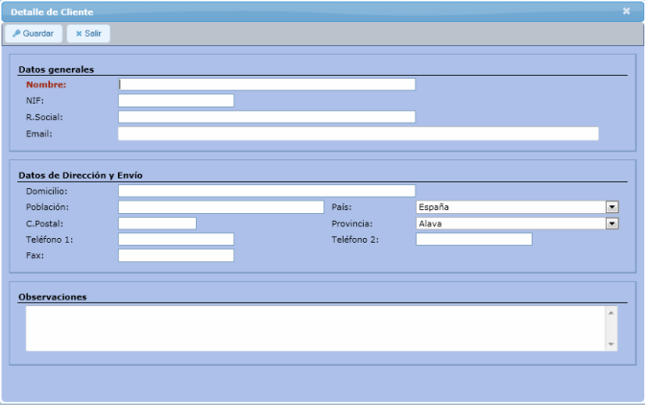Image resolution: width=645 pixels, height=405 pixels.
Task: Click into the Fax field
Action: [x=176, y=255]
